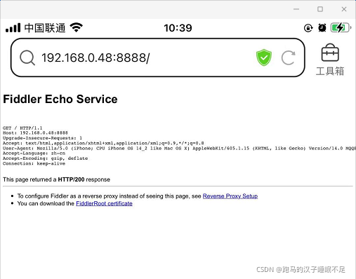Tap the alarm clock status icon
This screenshot has width=356, height=279.
click(x=322, y=28)
